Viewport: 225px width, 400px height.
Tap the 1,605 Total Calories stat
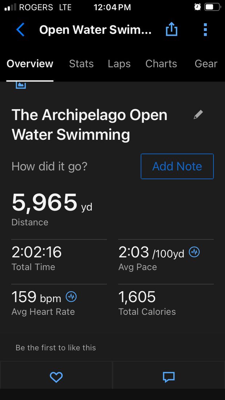coord(137,297)
